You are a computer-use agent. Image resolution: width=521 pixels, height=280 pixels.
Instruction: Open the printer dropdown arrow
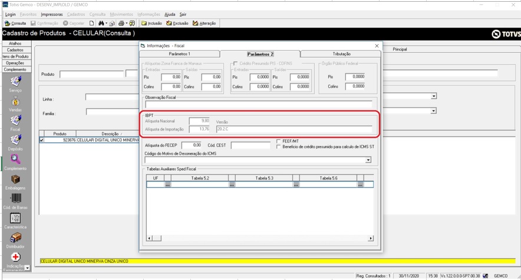(127, 23)
